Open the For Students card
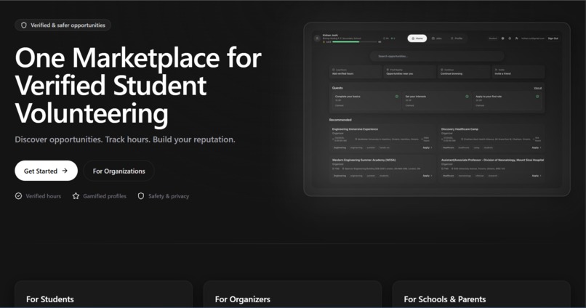The width and height of the screenshot is (586, 308). coord(103,294)
